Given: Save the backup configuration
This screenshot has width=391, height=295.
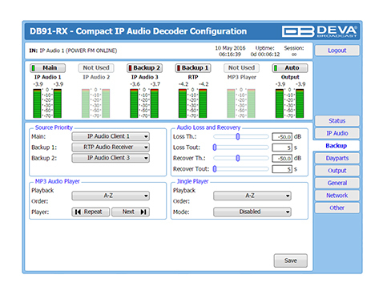Looking at the screenshot, I should [x=291, y=261].
